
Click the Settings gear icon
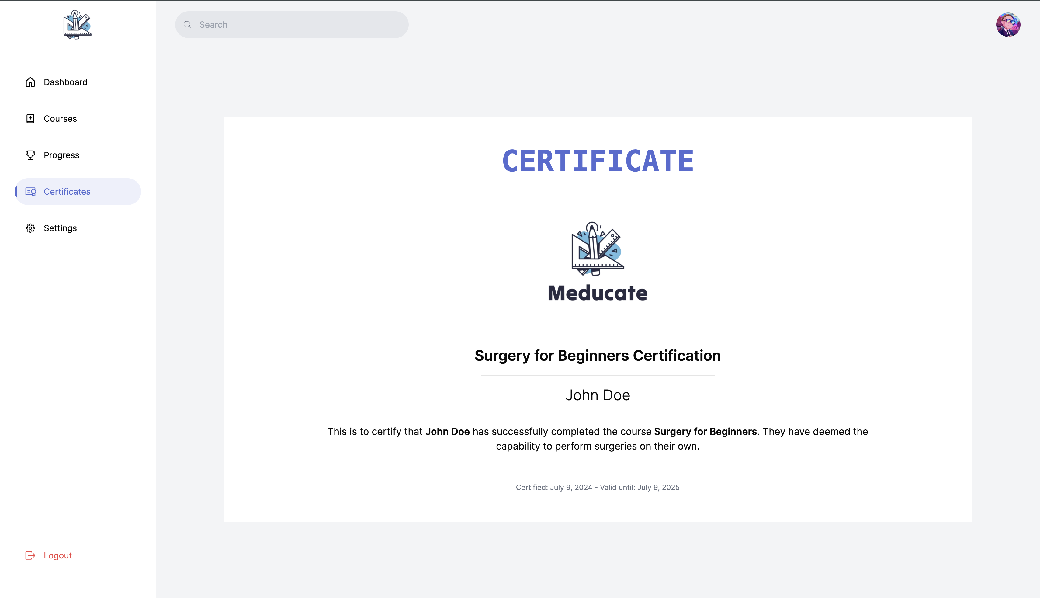(30, 228)
